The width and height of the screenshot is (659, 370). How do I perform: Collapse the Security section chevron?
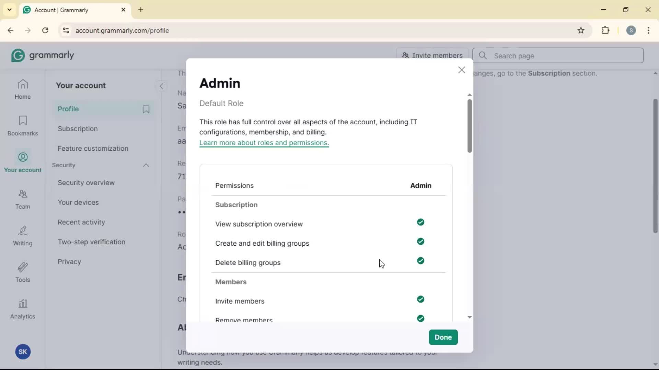pyautogui.click(x=146, y=165)
